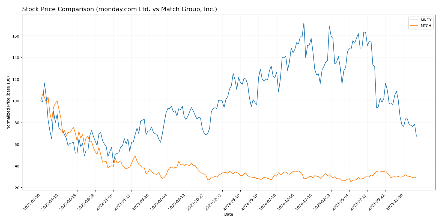Click the blue MNDY legend line swatch
The image size is (442, 223).
click(414, 20)
